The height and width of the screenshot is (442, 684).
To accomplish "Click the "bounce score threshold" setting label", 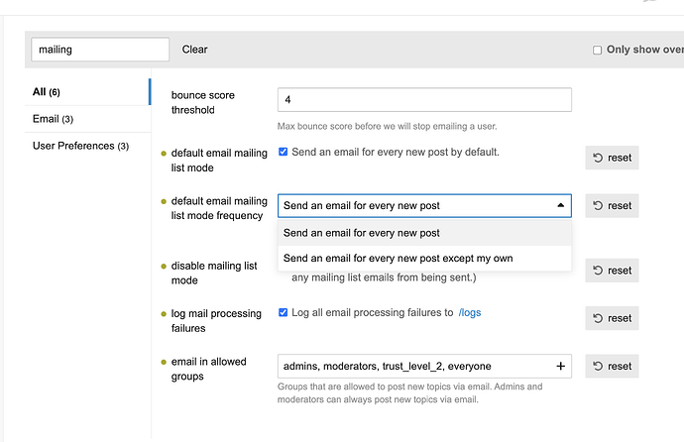I will tap(203, 102).
